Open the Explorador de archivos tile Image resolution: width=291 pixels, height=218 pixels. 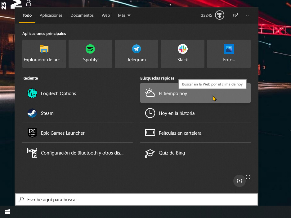tap(44, 54)
